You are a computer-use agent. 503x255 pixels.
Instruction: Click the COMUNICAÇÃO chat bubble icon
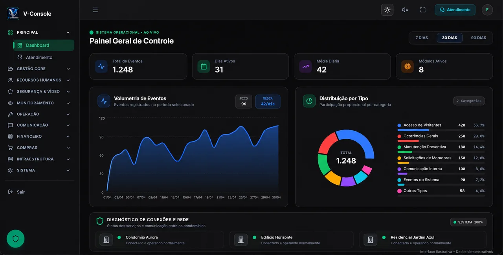tap(11, 125)
